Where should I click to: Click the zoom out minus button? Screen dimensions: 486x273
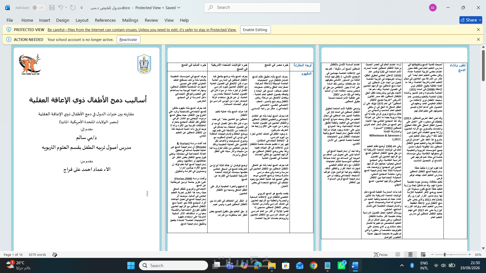coord(433,255)
